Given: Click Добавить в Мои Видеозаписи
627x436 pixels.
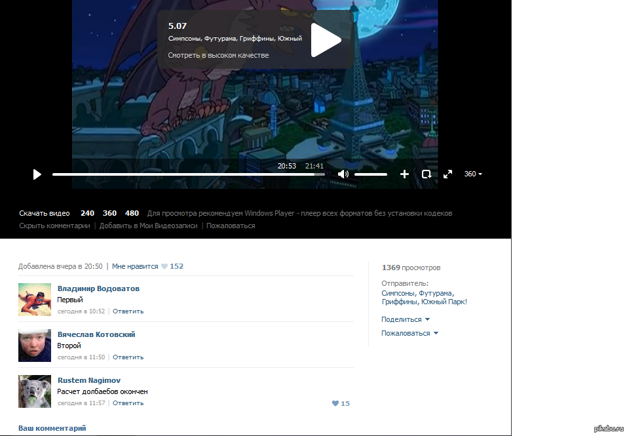Looking at the screenshot, I should click(x=150, y=226).
